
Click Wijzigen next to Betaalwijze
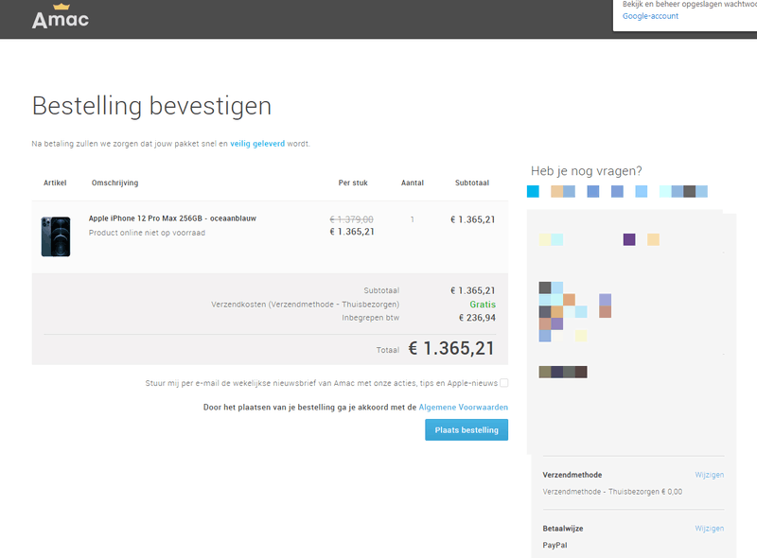pos(709,529)
